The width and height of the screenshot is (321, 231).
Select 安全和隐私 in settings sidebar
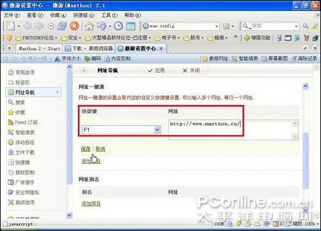pos(24,193)
